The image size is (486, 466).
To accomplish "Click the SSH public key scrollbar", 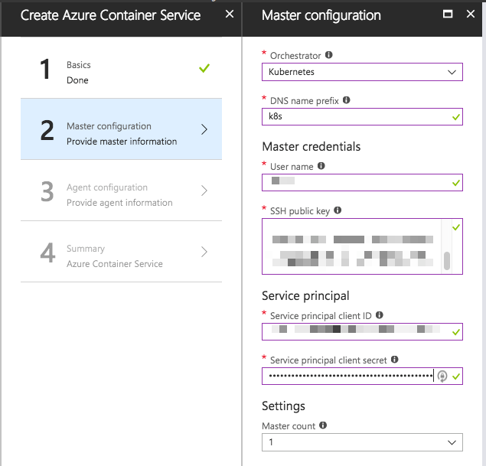I will click(x=447, y=260).
